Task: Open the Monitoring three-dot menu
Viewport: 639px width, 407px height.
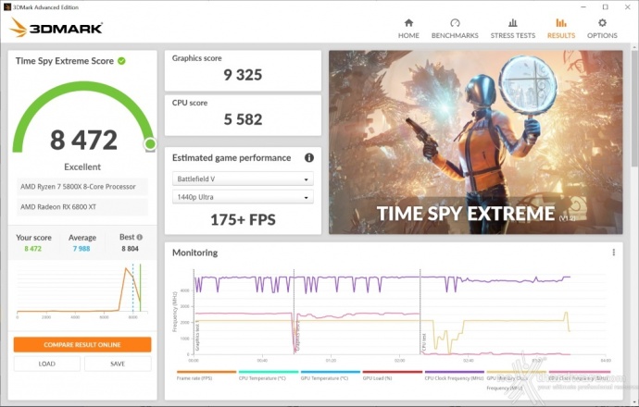Action: [x=613, y=253]
